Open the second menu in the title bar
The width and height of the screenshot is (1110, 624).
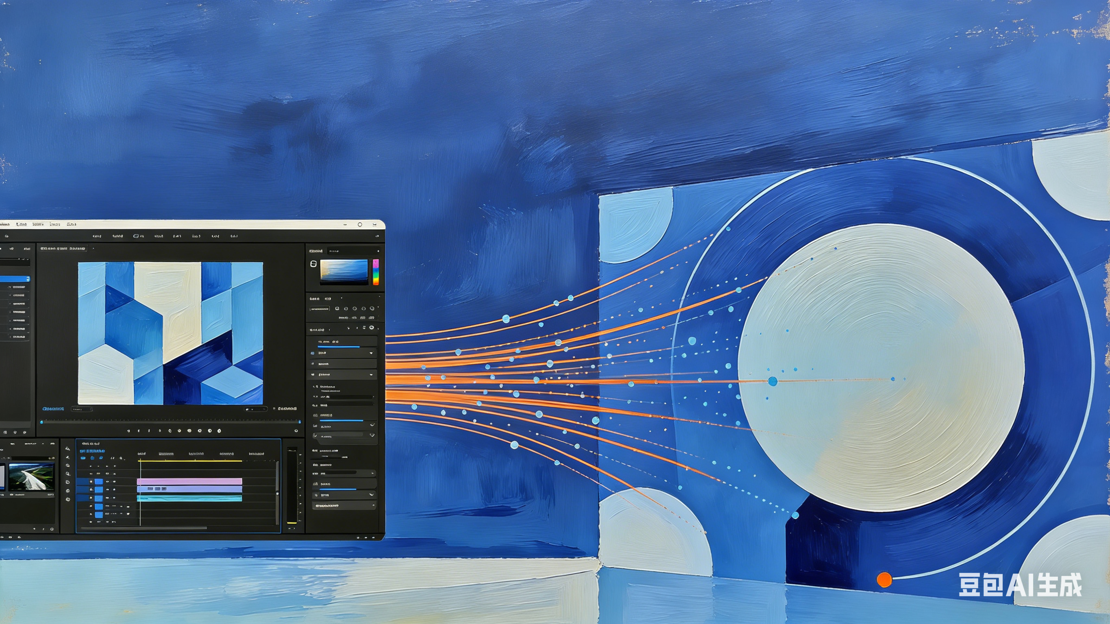pyautogui.click(x=21, y=224)
